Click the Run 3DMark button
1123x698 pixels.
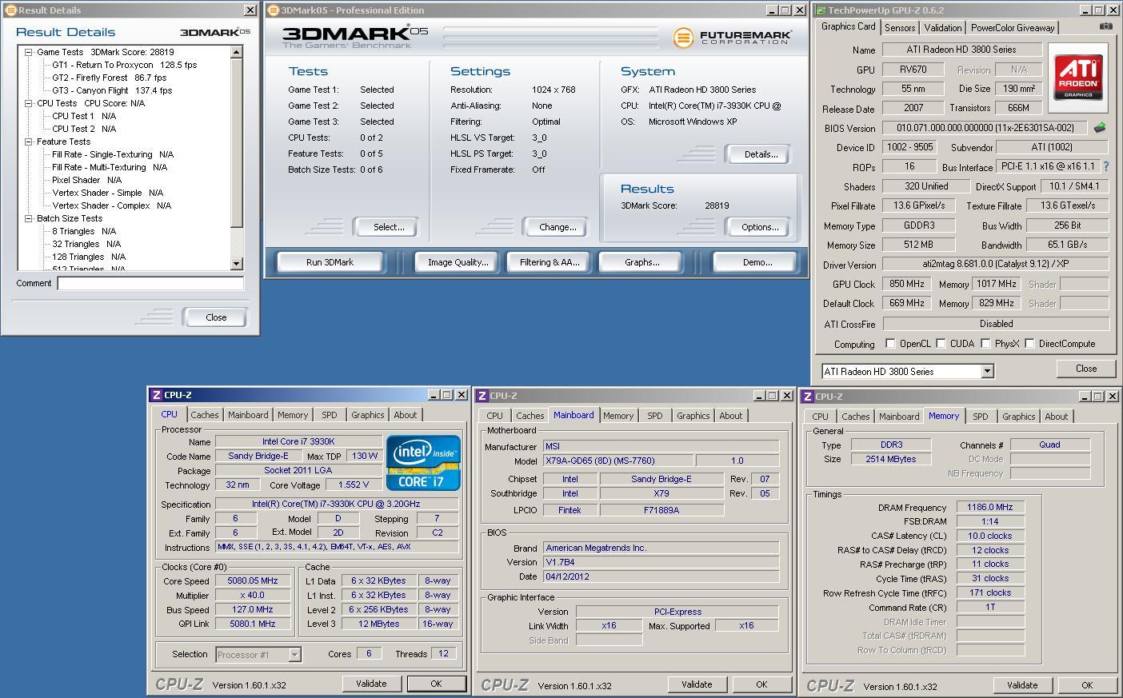pyautogui.click(x=330, y=262)
